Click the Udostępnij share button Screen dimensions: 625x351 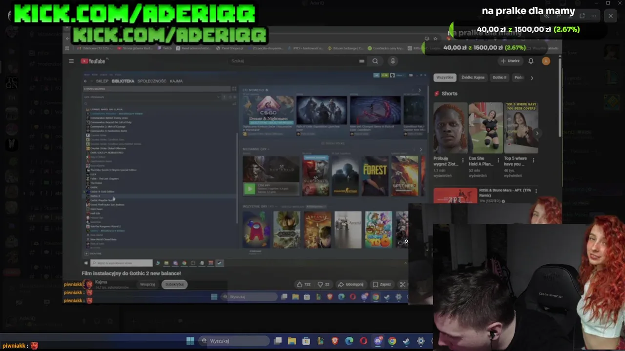point(351,284)
